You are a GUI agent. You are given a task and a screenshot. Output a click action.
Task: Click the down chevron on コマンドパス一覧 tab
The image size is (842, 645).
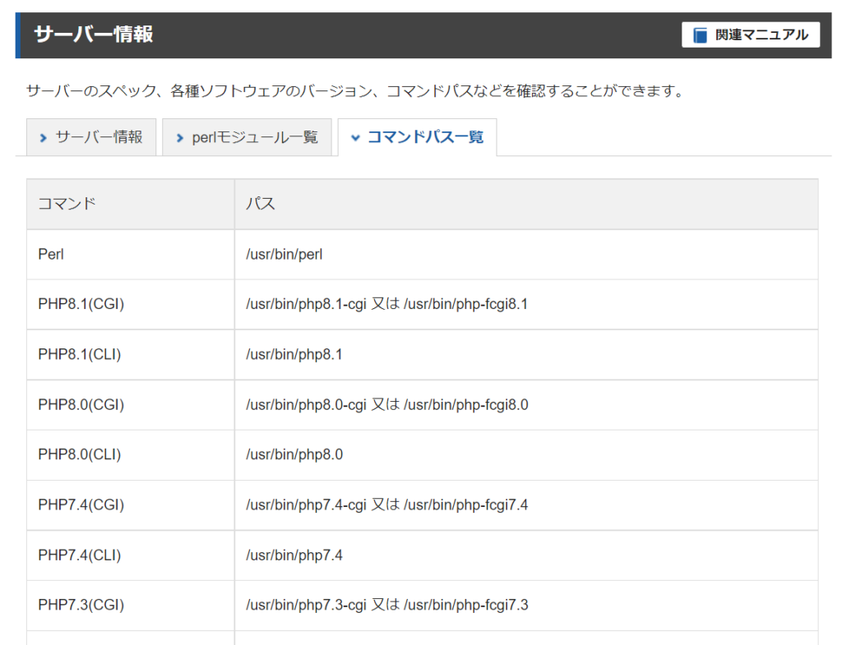[355, 138]
